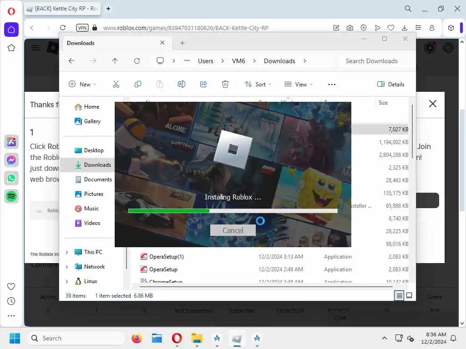Viewport: 466px width, 349px height.
Task: Open Firefox from the taskbar
Action: (137, 338)
